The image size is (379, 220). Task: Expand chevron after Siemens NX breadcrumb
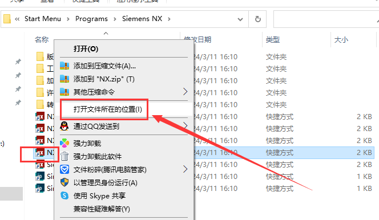(169, 19)
